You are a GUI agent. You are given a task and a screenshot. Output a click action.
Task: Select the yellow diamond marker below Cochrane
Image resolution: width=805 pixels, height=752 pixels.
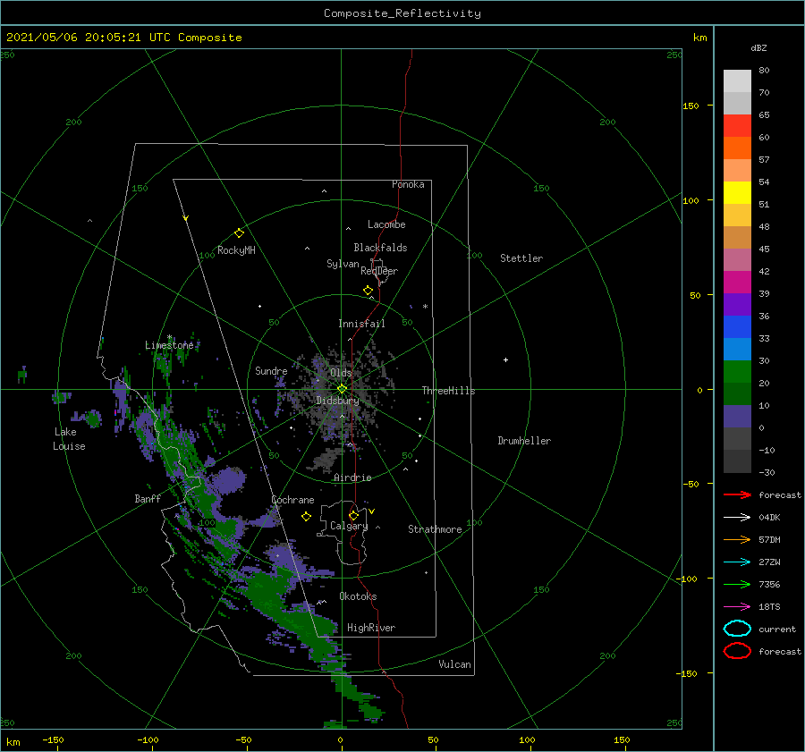click(306, 517)
